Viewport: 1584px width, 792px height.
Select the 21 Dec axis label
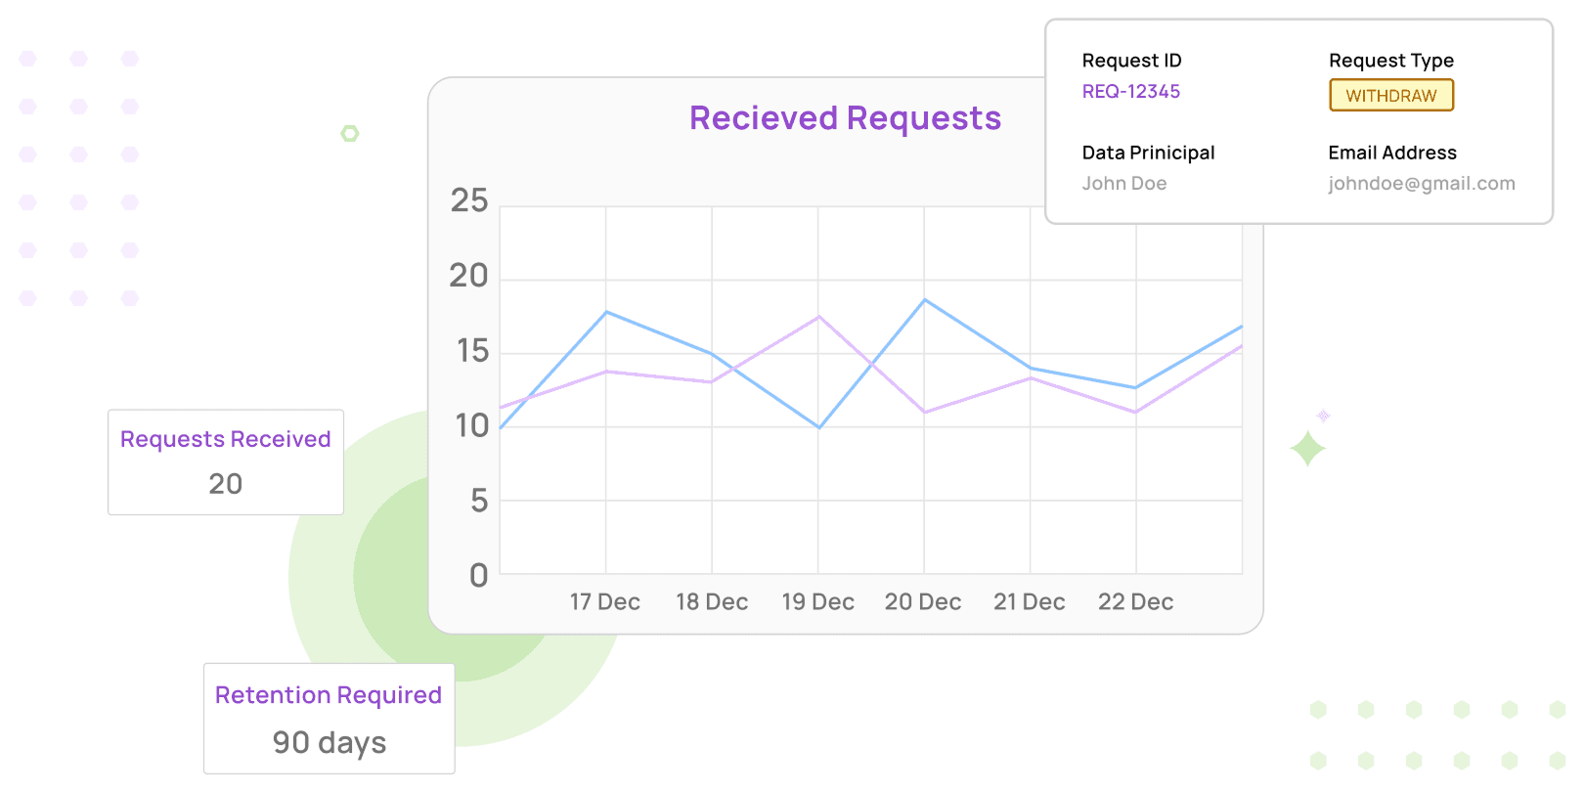coord(1029,601)
